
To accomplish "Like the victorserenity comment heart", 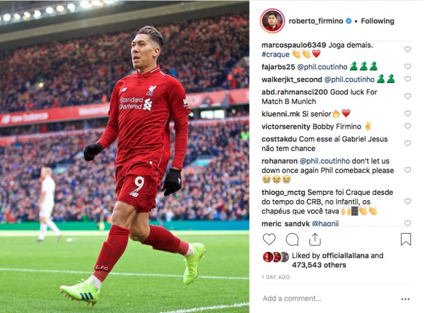I will (x=408, y=126).
